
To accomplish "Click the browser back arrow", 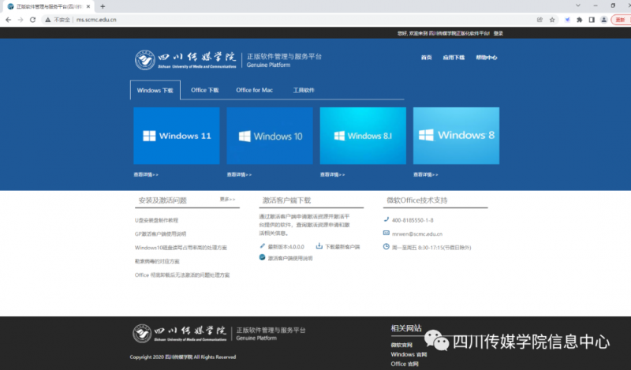I will pos(7,20).
